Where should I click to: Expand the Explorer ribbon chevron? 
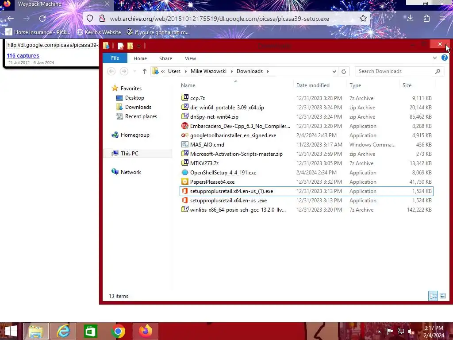[x=434, y=58]
